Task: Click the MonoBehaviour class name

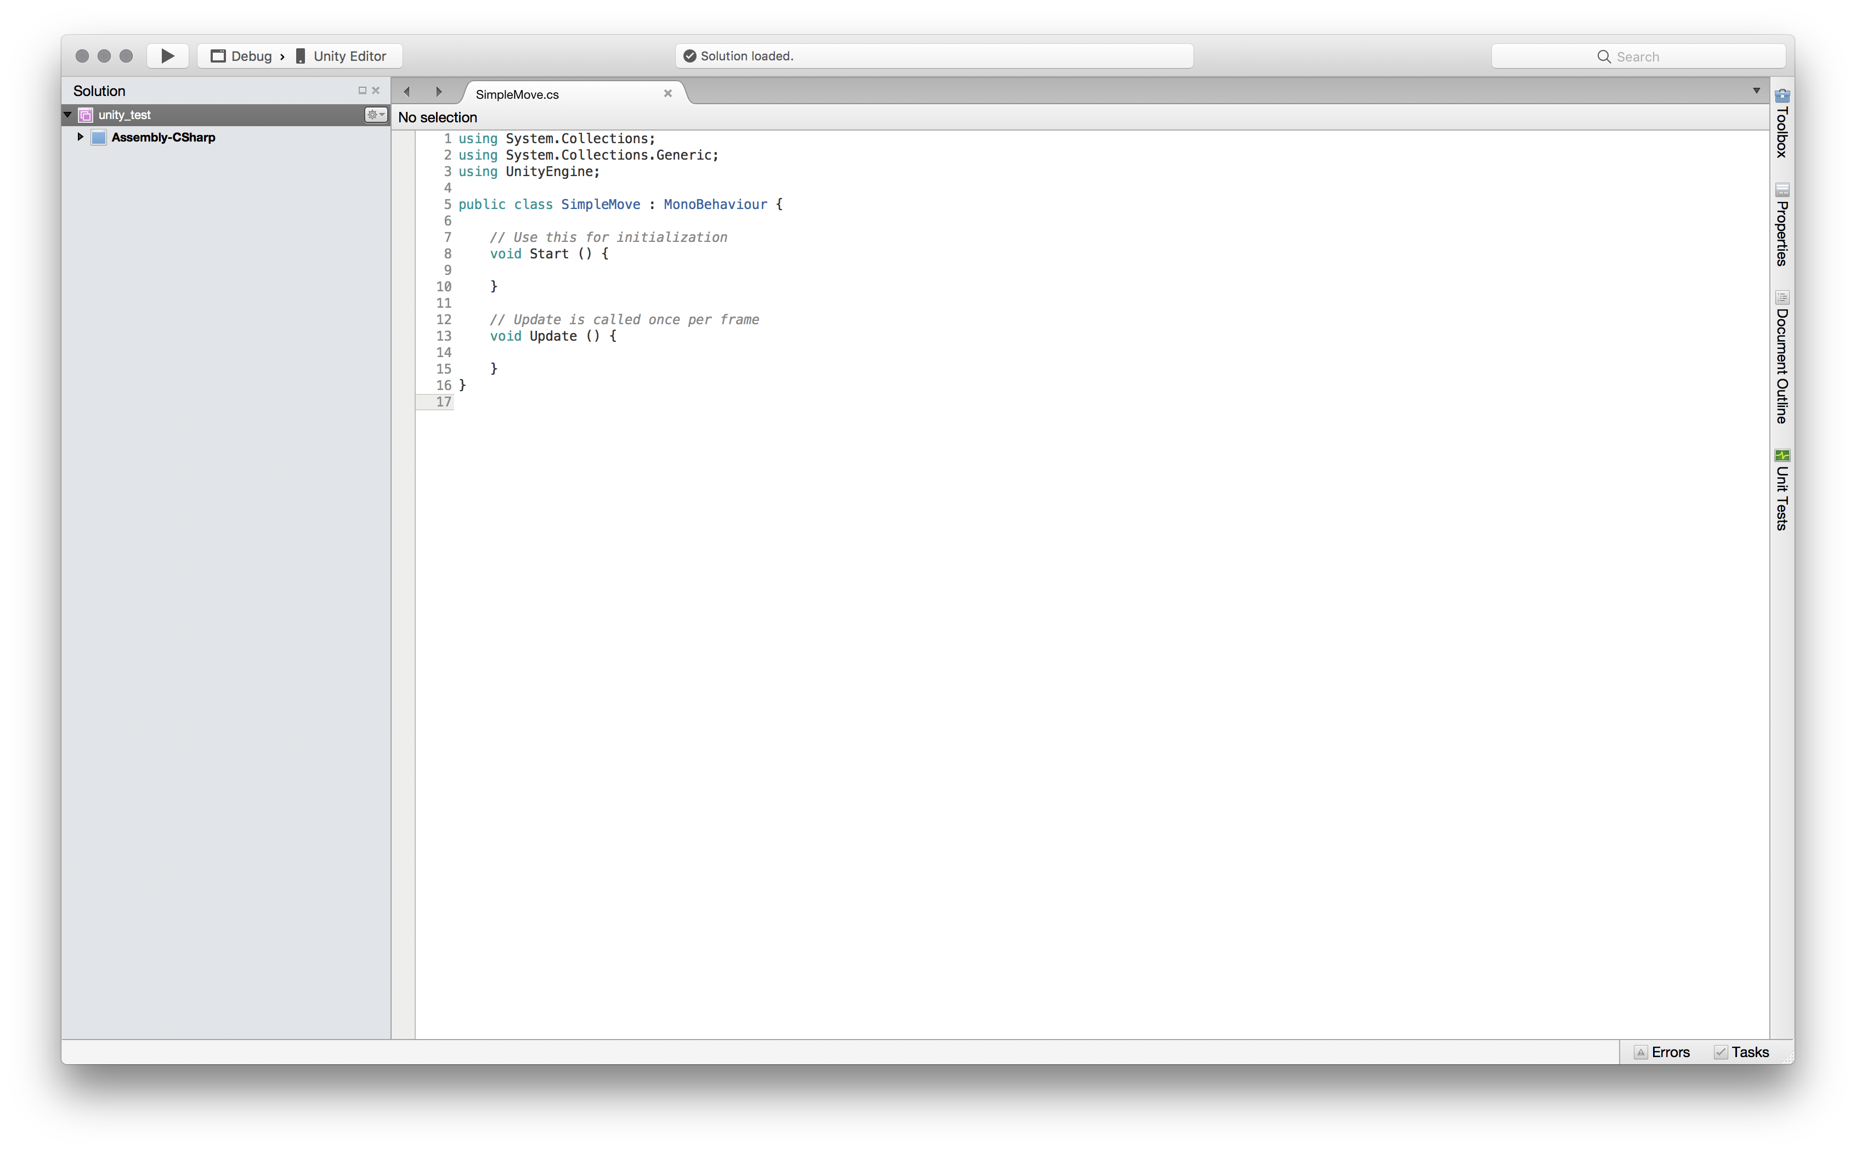Action: [714, 204]
